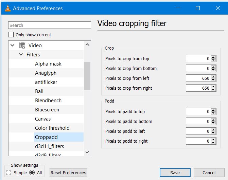Save the preferences
This screenshot has height=180, width=228.
175,173
